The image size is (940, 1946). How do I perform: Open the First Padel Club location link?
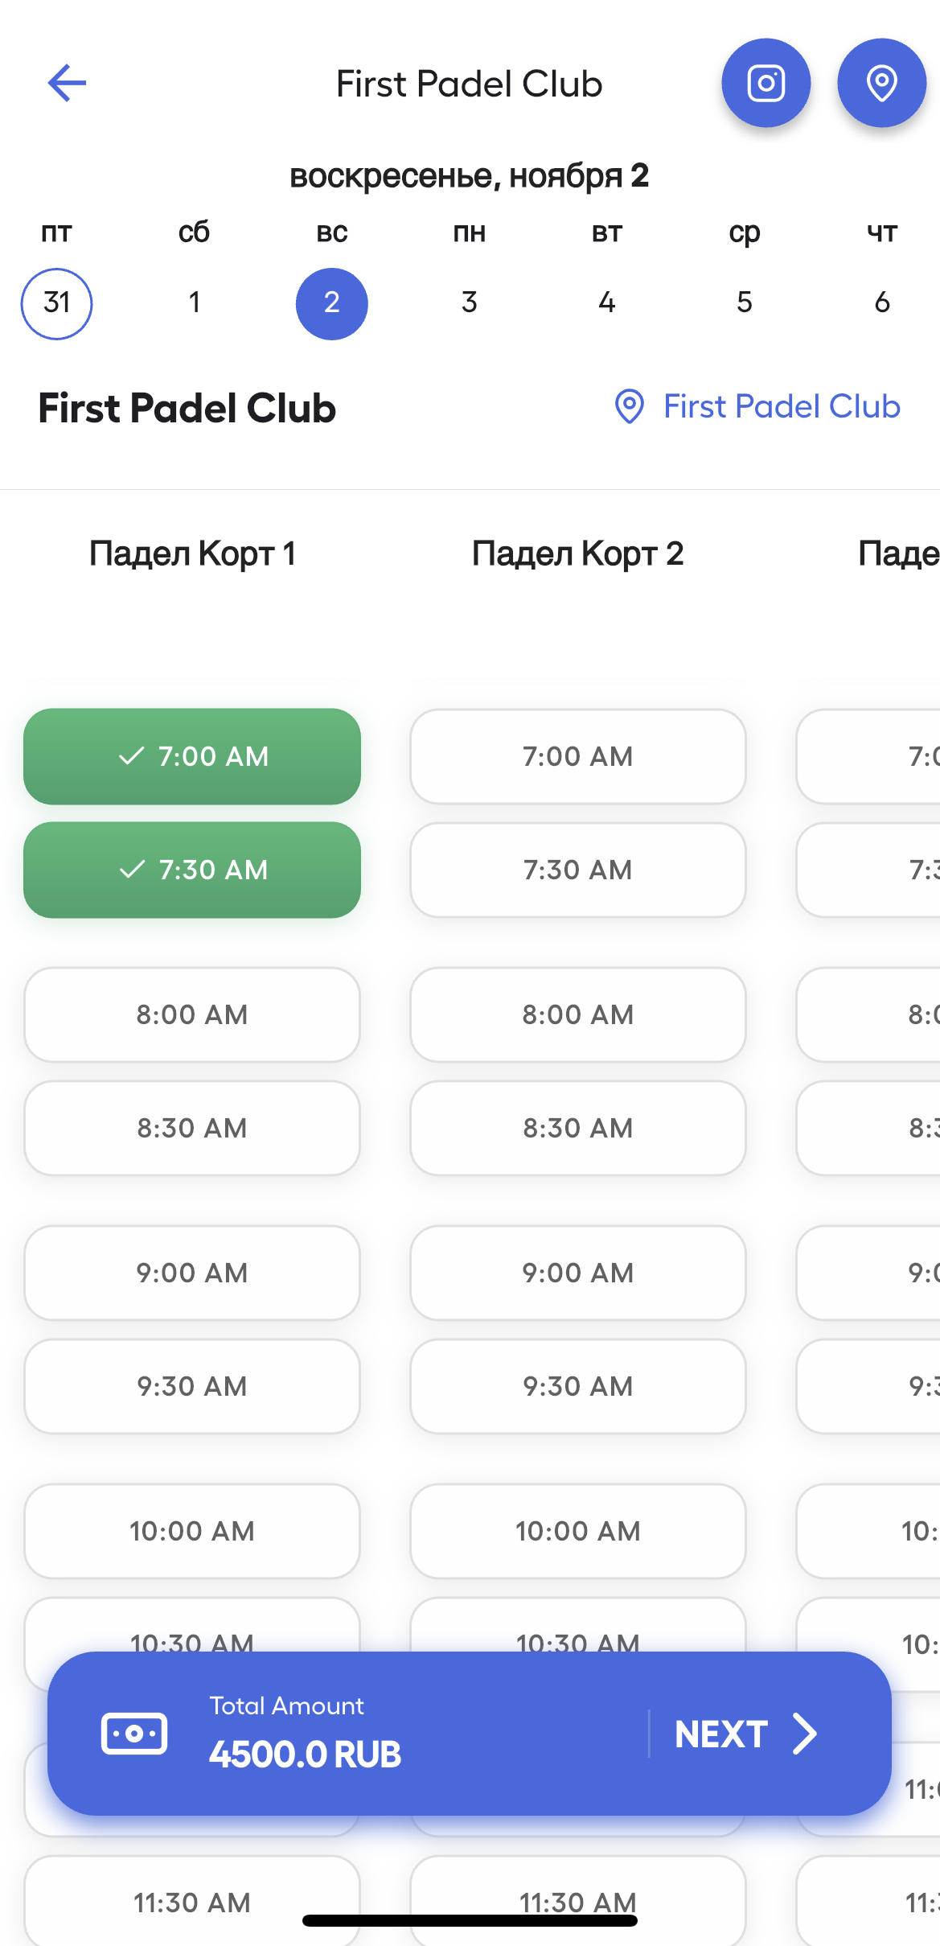coord(781,406)
